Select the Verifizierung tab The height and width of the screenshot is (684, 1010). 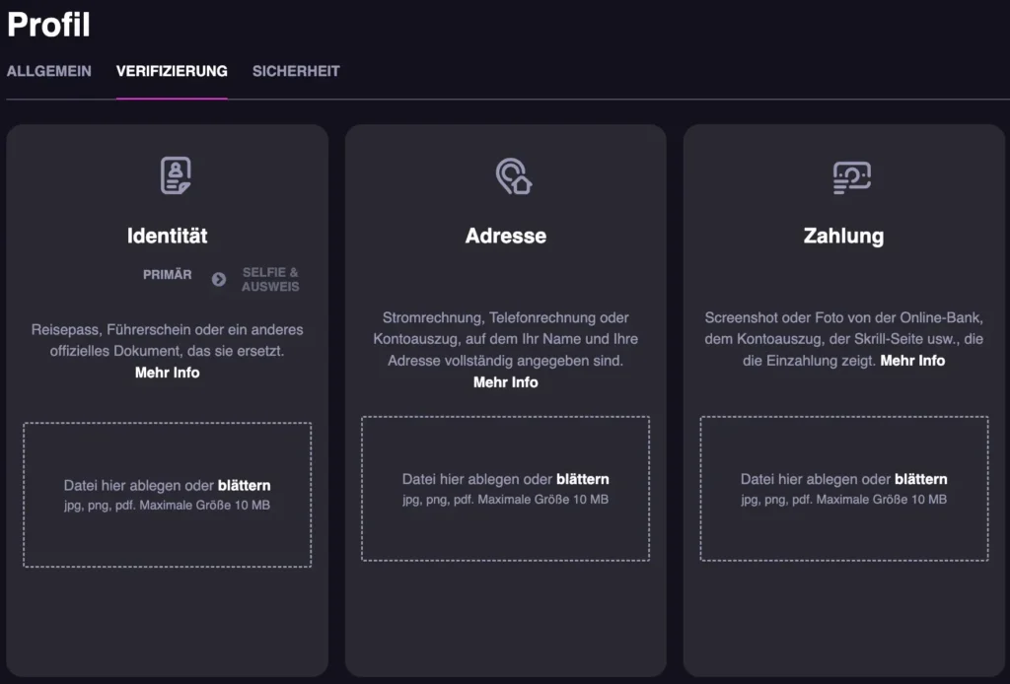click(172, 71)
